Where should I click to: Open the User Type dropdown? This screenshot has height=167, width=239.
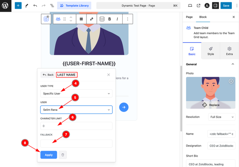pyautogui.click(x=76, y=94)
